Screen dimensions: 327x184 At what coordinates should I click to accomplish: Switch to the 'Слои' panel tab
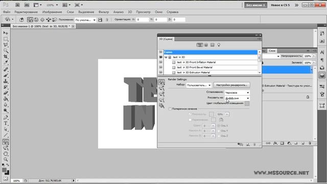pos(272,51)
